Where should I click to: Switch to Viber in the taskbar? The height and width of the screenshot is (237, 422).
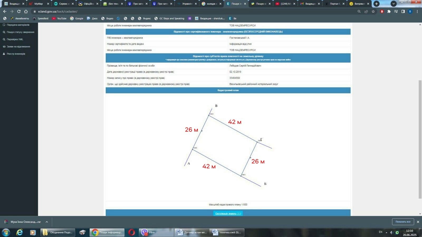pos(156,232)
